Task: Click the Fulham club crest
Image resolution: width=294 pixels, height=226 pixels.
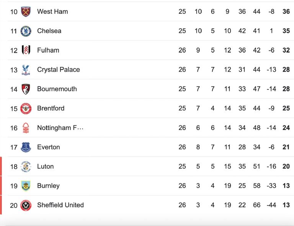Action: (x=26, y=50)
